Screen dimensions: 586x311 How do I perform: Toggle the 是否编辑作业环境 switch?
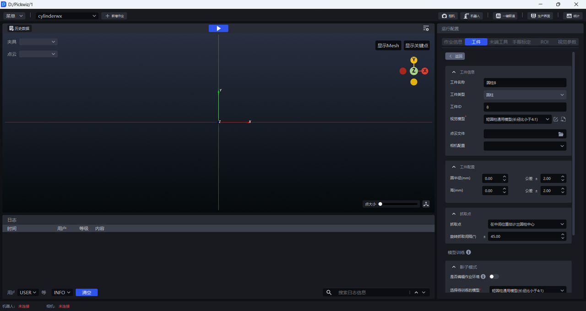point(494,276)
